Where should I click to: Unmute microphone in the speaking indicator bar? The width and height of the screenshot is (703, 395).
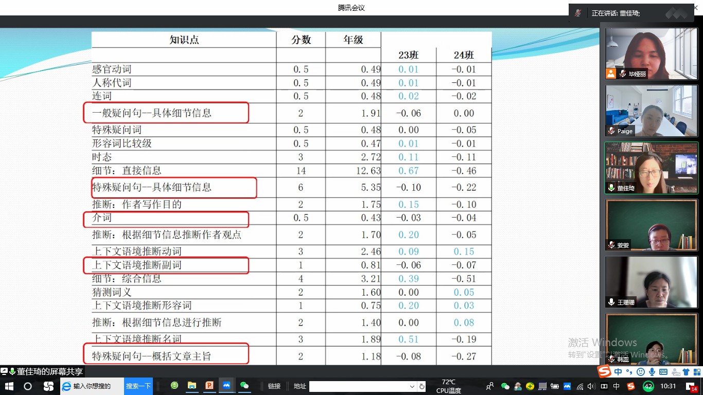click(x=578, y=13)
